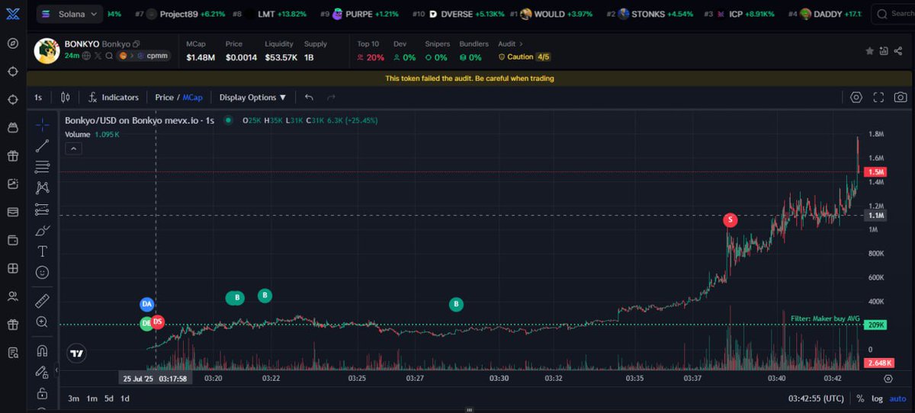Open the compass discover icon in sidebar
Viewport: 915px width, 413px height.
pyautogui.click(x=12, y=43)
